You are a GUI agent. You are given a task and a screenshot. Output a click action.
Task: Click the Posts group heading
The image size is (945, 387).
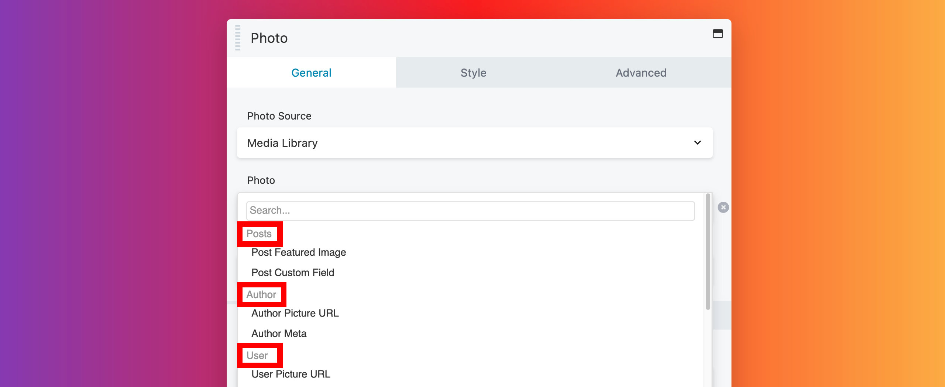pyautogui.click(x=259, y=234)
